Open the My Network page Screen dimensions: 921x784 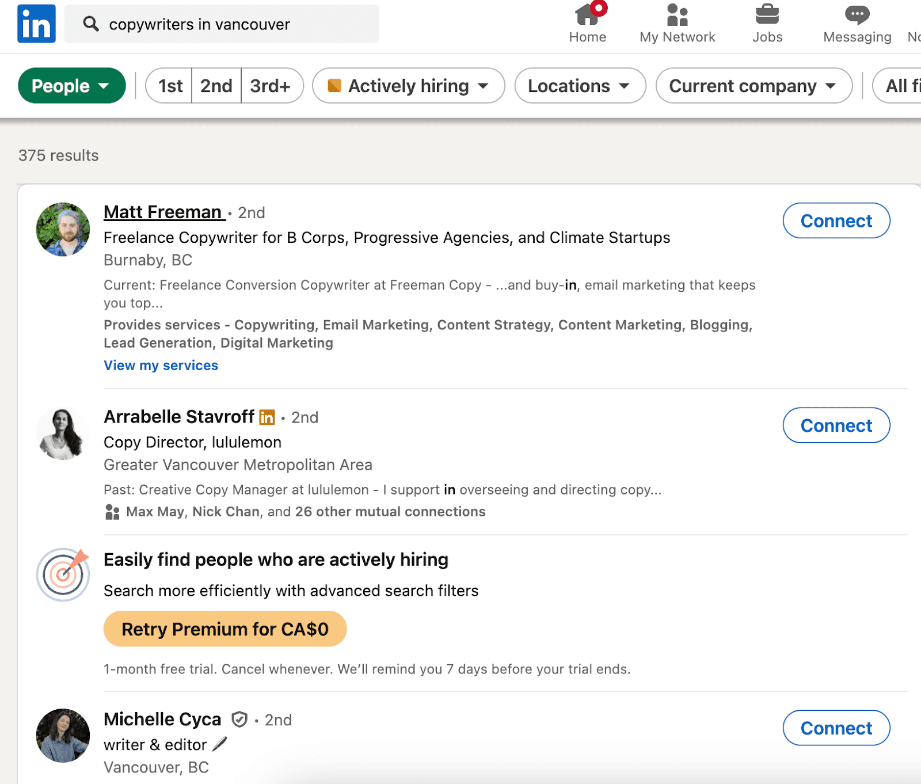point(677,23)
